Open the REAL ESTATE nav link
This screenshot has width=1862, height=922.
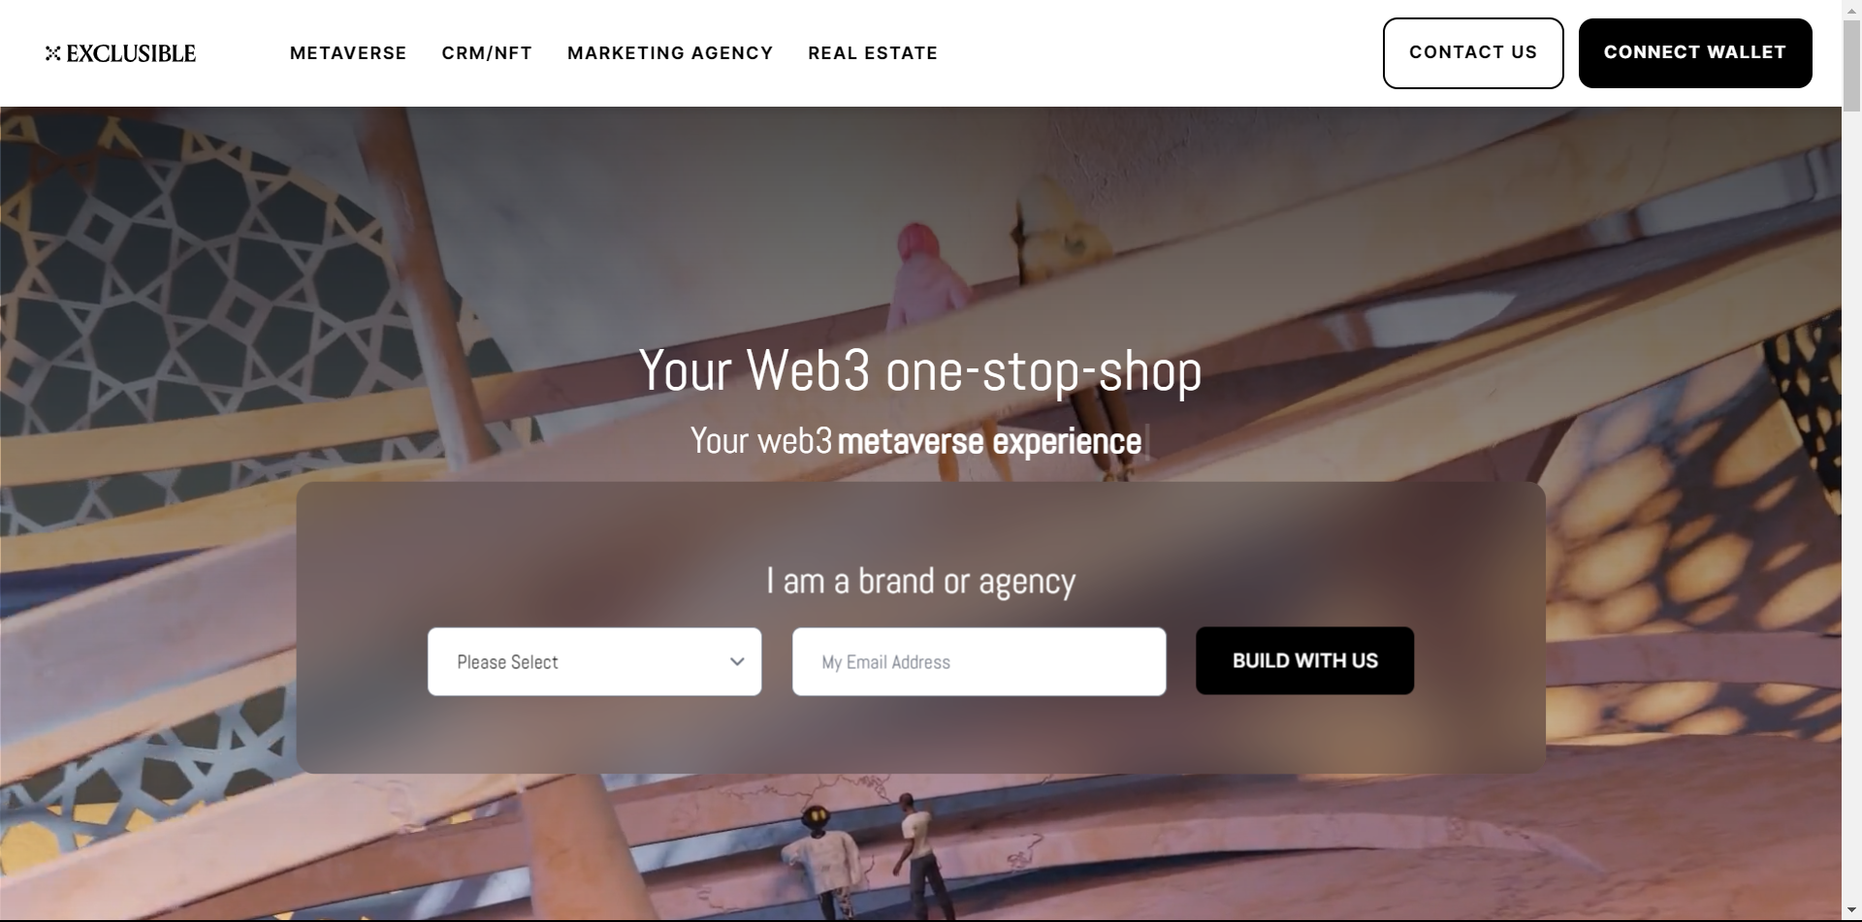click(873, 53)
